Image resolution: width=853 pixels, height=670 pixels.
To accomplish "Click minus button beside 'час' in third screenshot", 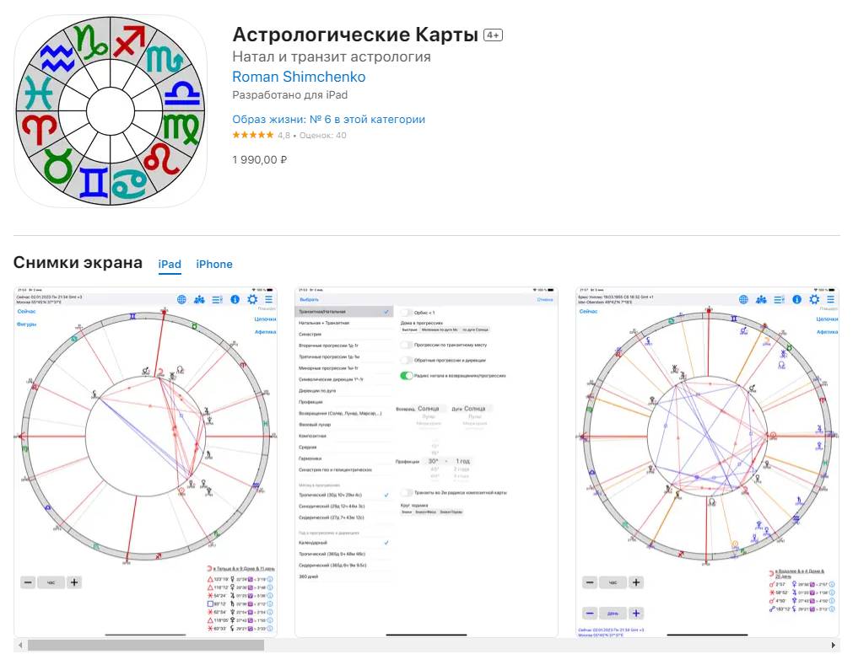I will click(x=591, y=582).
